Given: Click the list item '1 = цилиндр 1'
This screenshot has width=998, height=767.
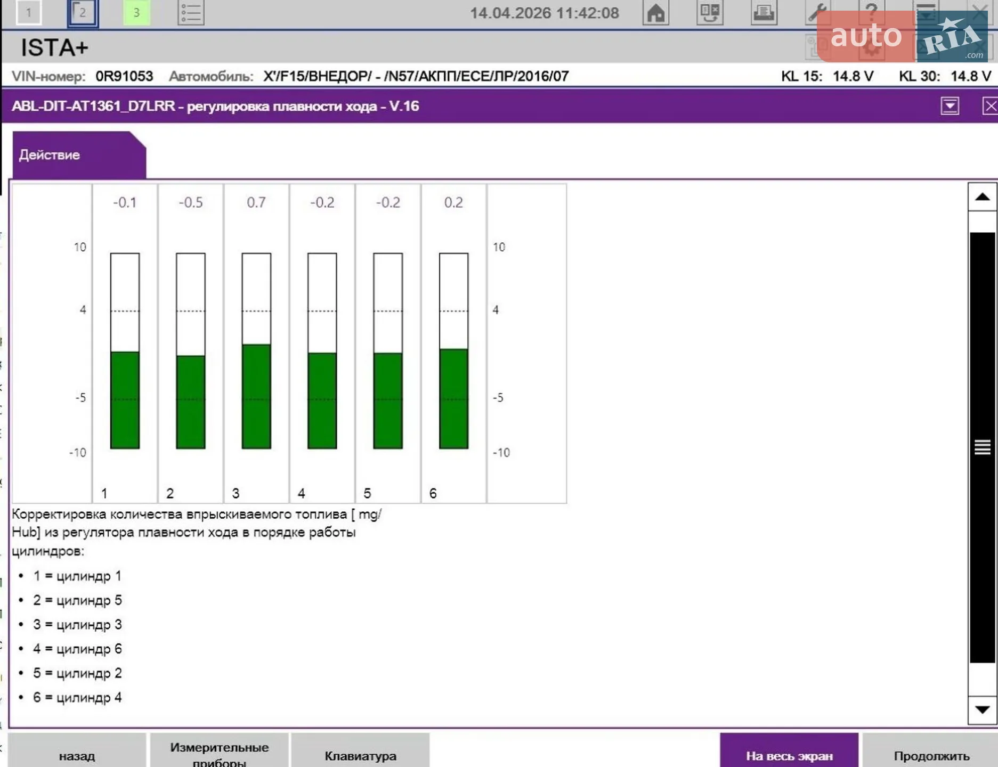Looking at the screenshot, I should click(77, 576).
